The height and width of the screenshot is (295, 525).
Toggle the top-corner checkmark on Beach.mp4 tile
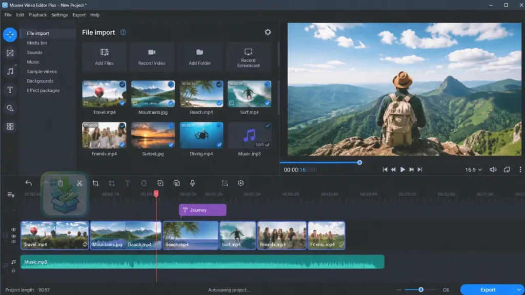pyautogui.click(x=219, y=85)
